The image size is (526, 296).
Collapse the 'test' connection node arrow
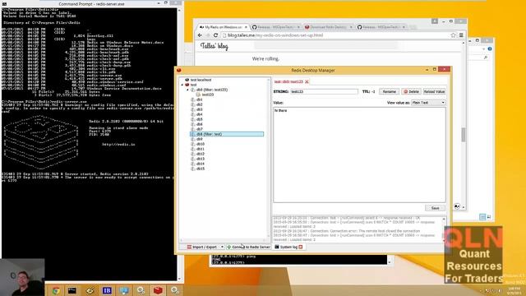(x=182, y=85)
